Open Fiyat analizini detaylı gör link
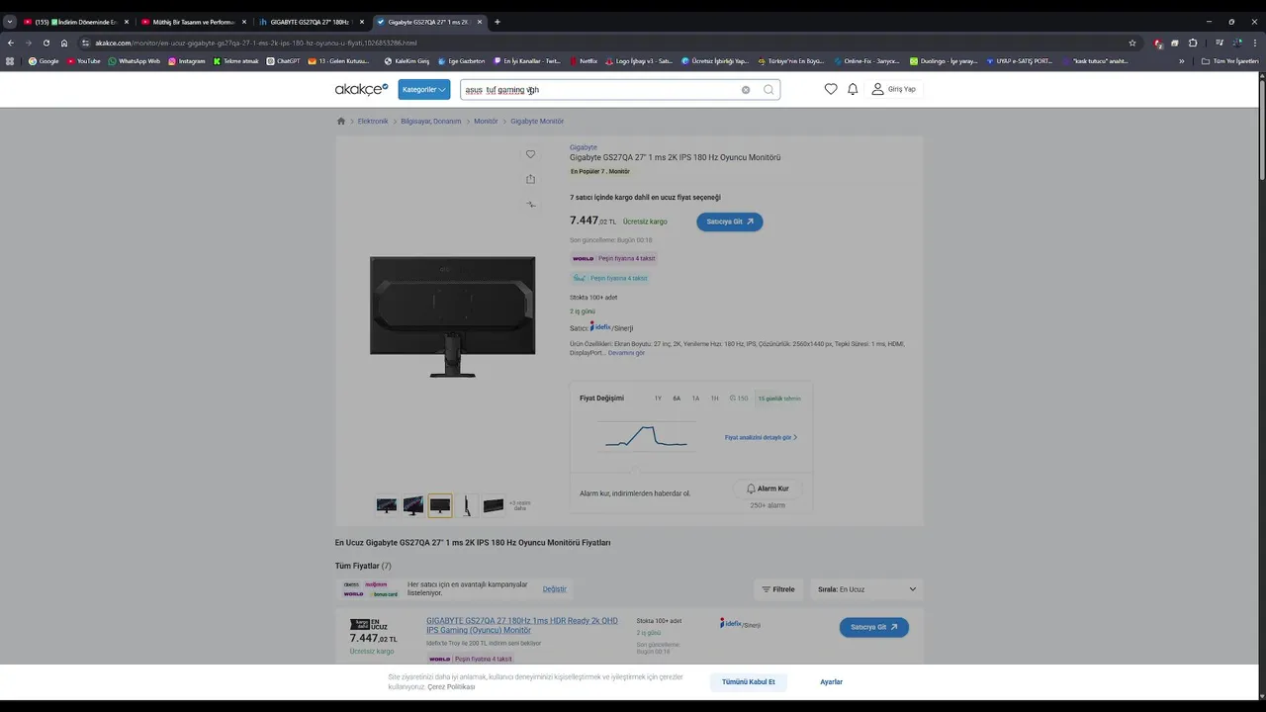Viewport: 1266px width, 712px height. pos(761,437)
